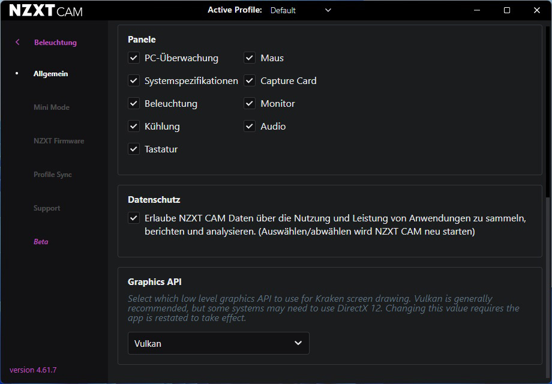Click the back arrow beside Beleuchtung
552x384 pixels.
[x=17, y=42]
